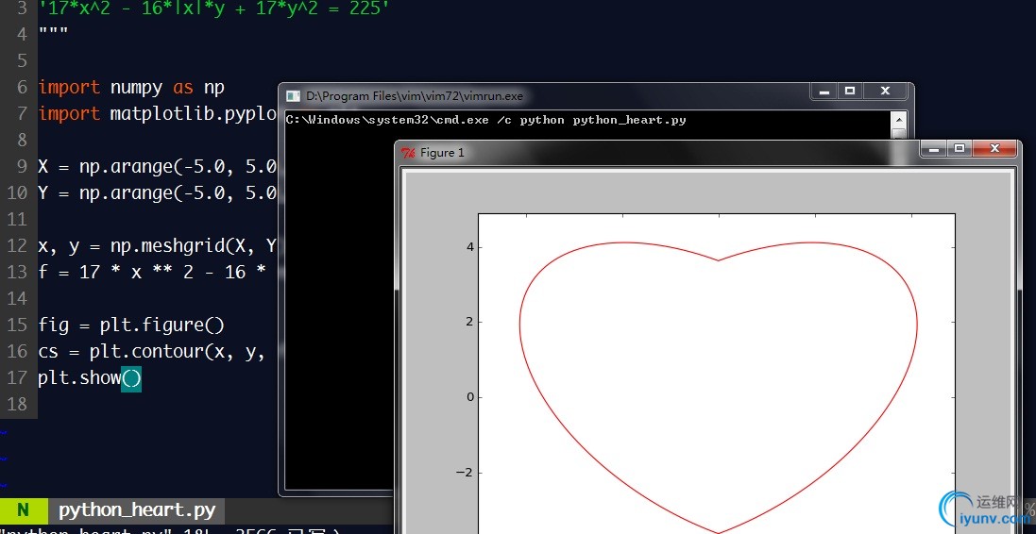Click the import numpy as np line

tap(131, 88)
